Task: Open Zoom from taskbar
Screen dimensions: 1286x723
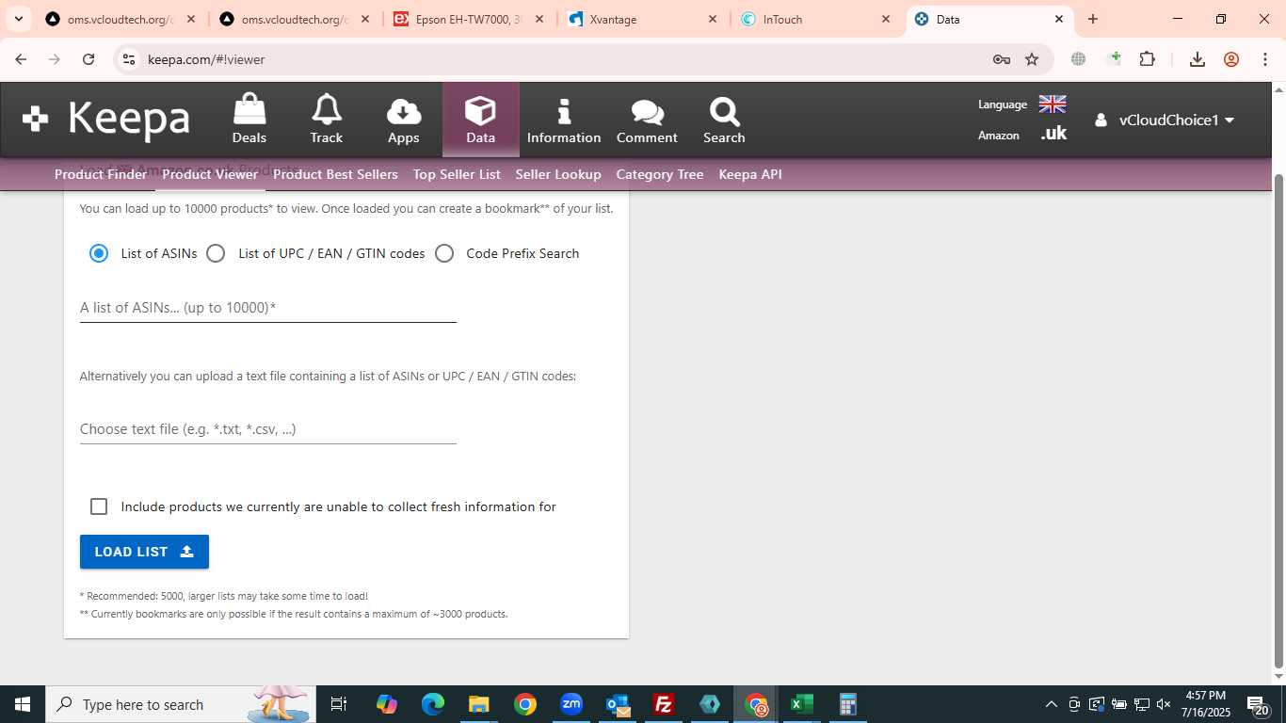Action: coord(571,704)
